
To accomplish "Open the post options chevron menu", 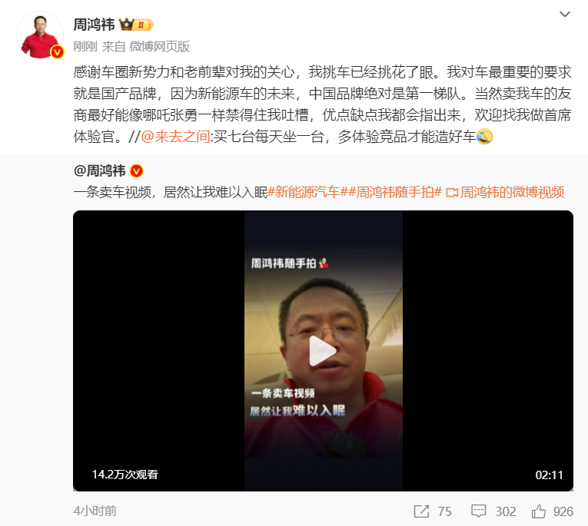I will (x=565, y=15).
